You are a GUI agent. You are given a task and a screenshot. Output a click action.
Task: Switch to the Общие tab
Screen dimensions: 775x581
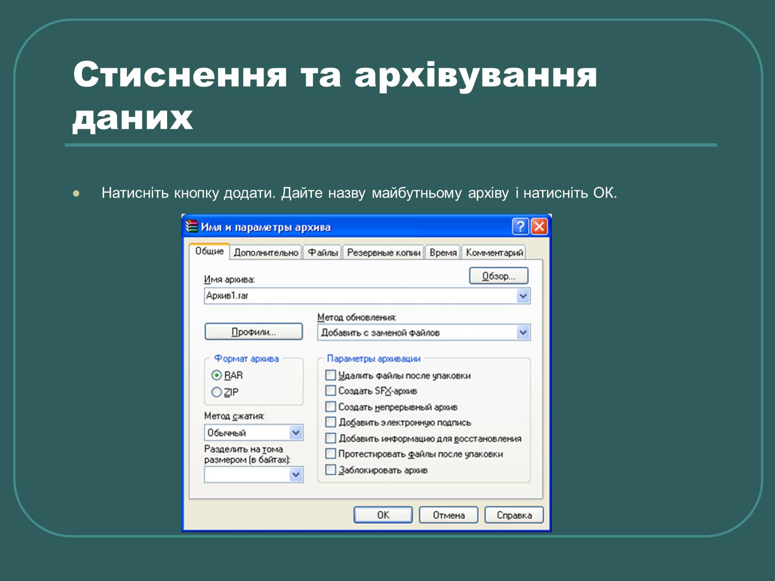(209, 251)
